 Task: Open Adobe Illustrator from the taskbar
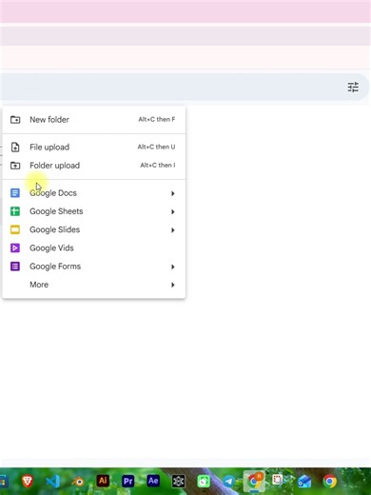tap(103, 481)
